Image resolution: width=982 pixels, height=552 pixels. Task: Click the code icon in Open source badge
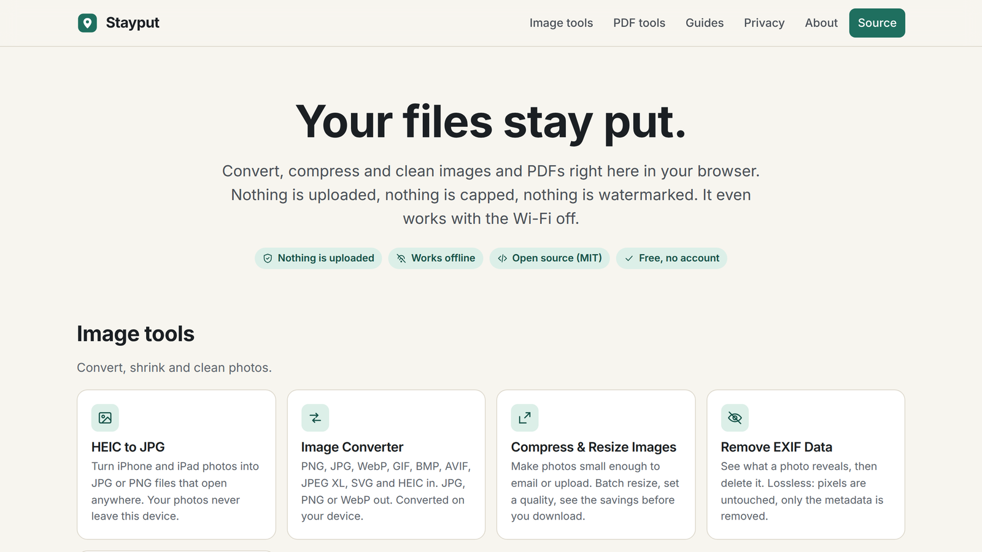[x=502, y=258]
